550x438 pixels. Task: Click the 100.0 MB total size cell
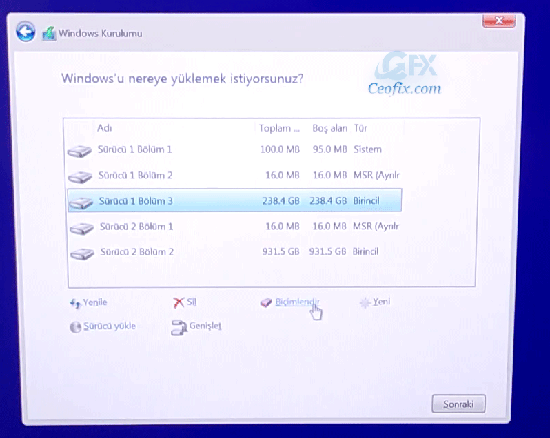[x=280, y=149]
